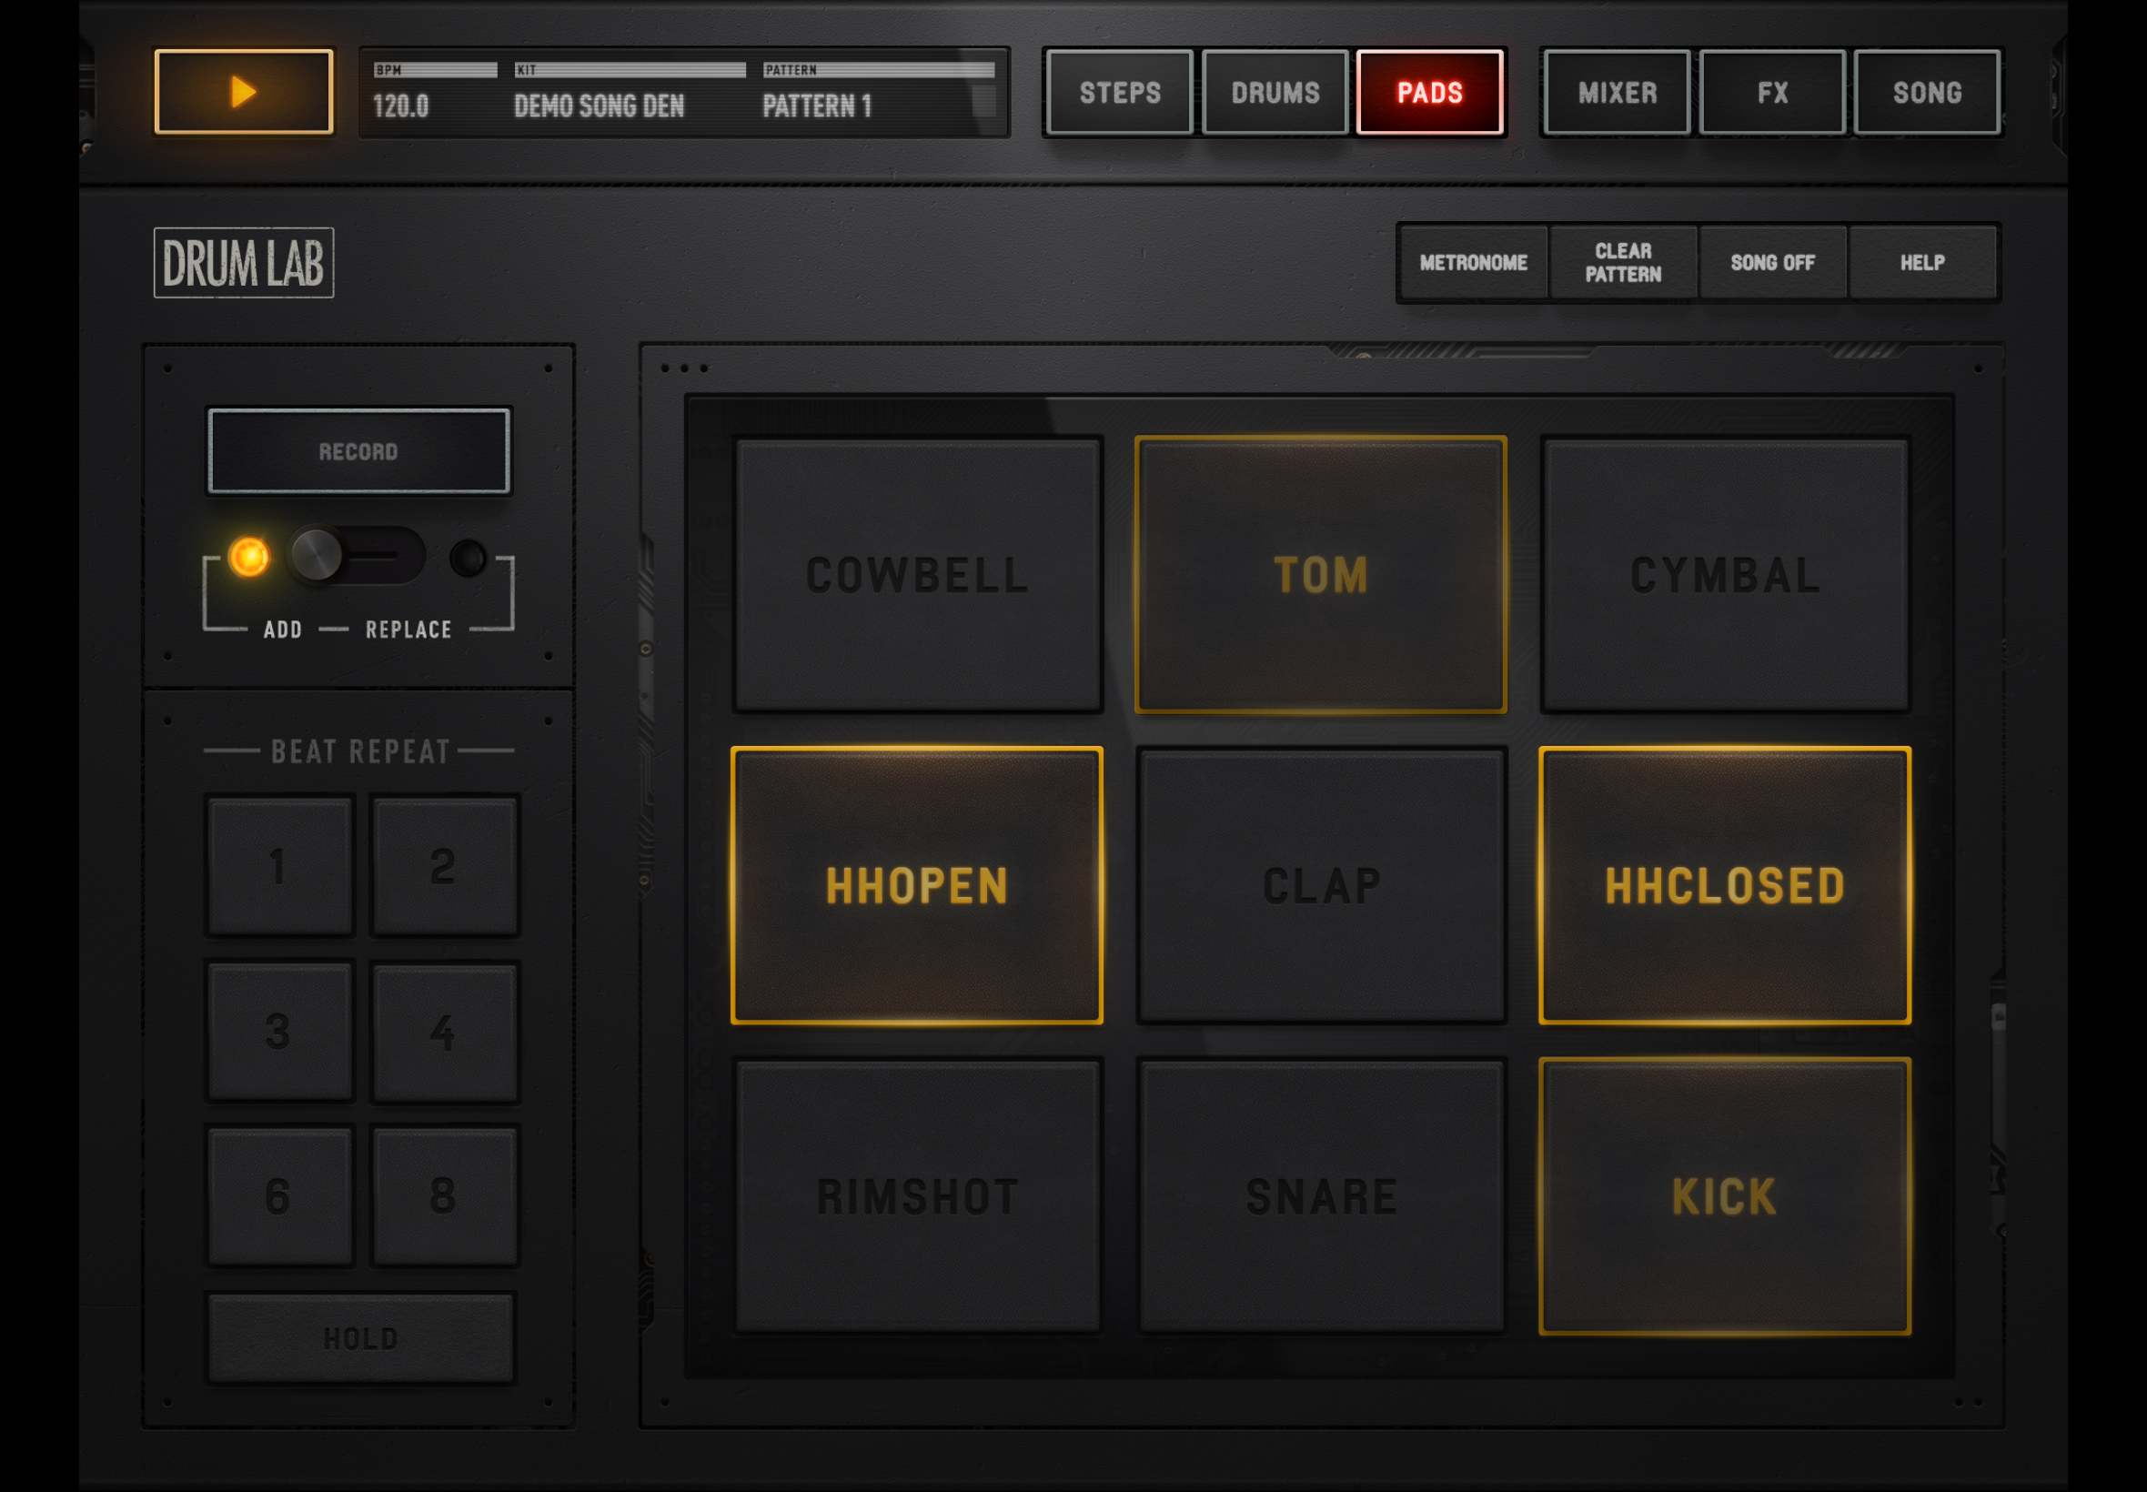This screenshot has height=1492, width=2147.
Task: Start playback with the play button
Action: [243, 92]
